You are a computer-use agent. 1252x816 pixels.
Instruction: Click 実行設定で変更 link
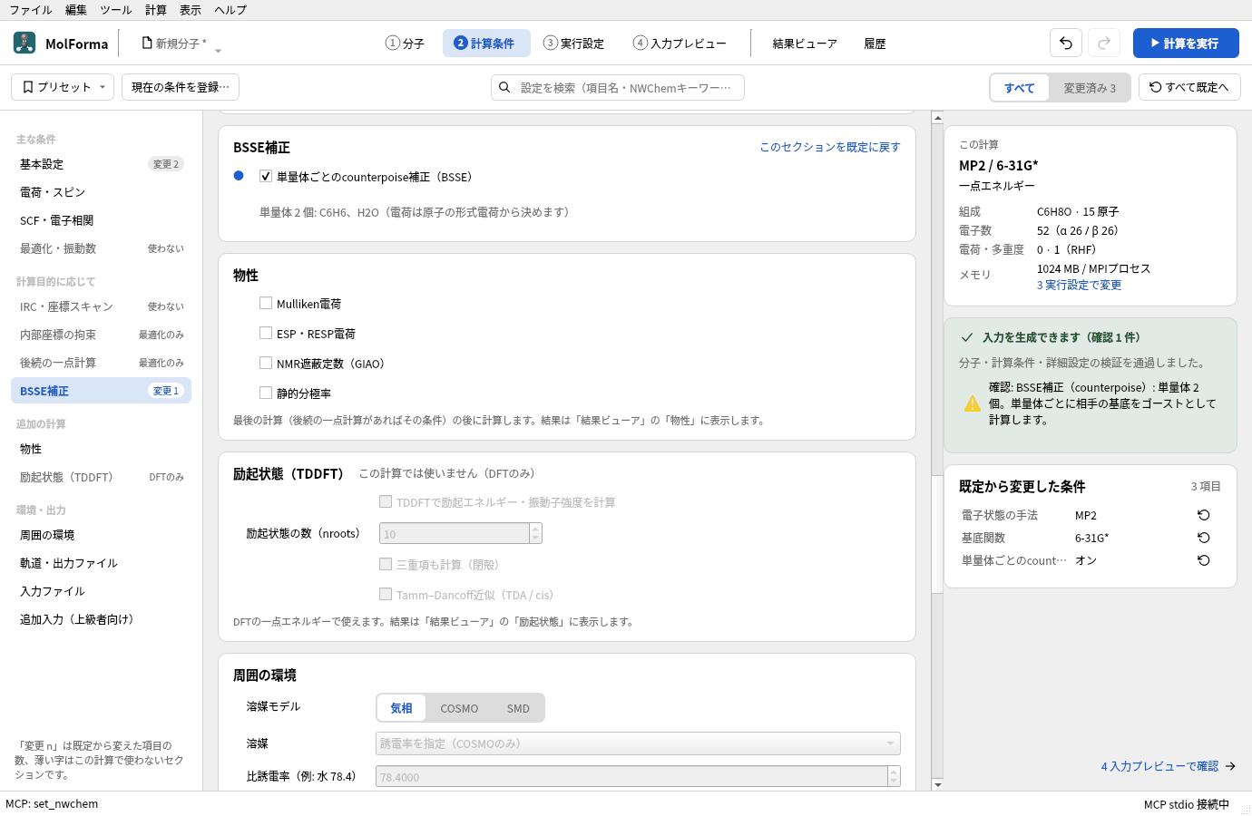[x=1079, y=285]
